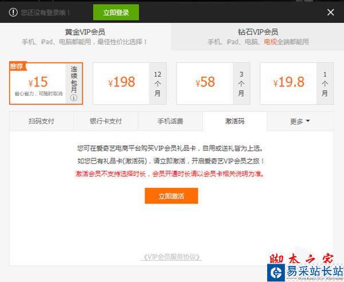This screenshot has width=344, height=282.
Task: Select the ¥19.8 1个月 plan
Action: click(x=296, y=83)
